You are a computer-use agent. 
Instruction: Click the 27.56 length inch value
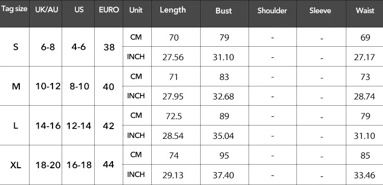coord(173,57)
